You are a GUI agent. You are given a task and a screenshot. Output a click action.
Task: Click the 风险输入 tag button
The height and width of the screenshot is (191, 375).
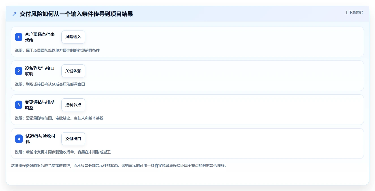73,37
